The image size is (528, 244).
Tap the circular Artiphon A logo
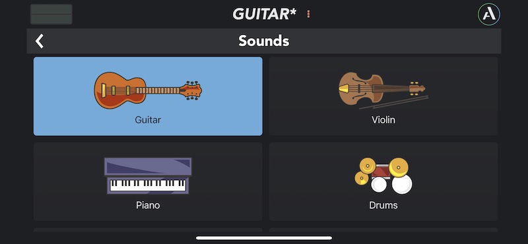(x=488, y=14)
